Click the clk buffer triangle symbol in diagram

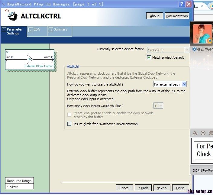30,59
